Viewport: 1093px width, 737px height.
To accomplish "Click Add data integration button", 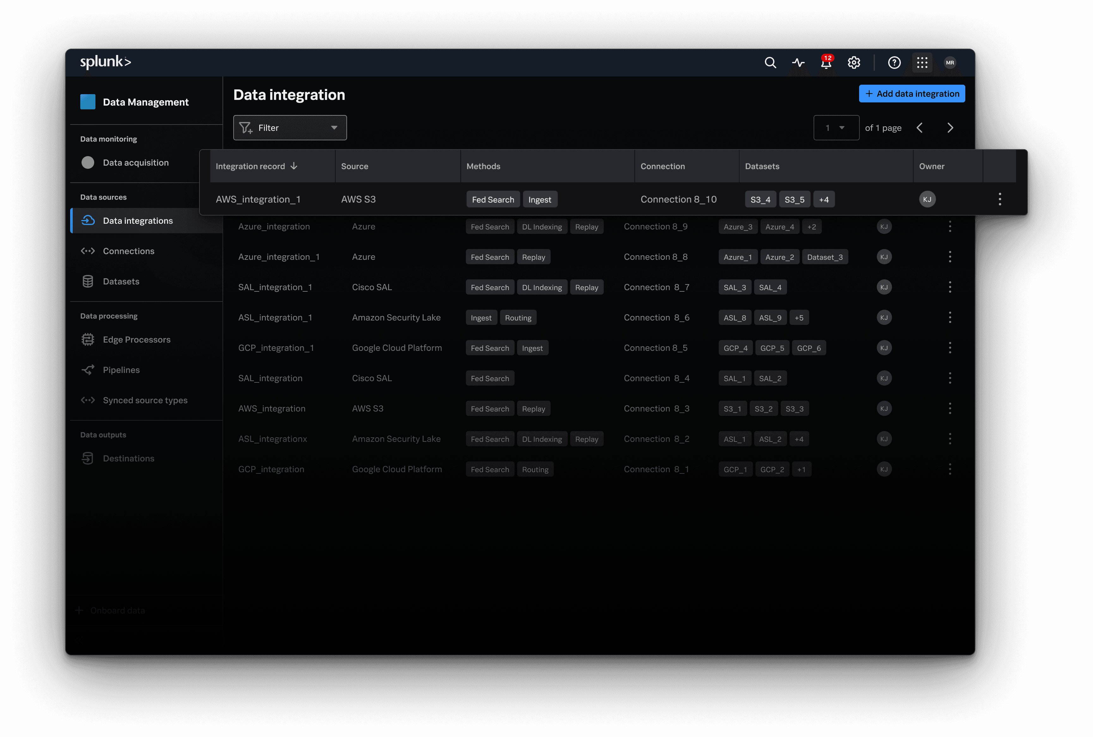I will [x=912, y=94].
